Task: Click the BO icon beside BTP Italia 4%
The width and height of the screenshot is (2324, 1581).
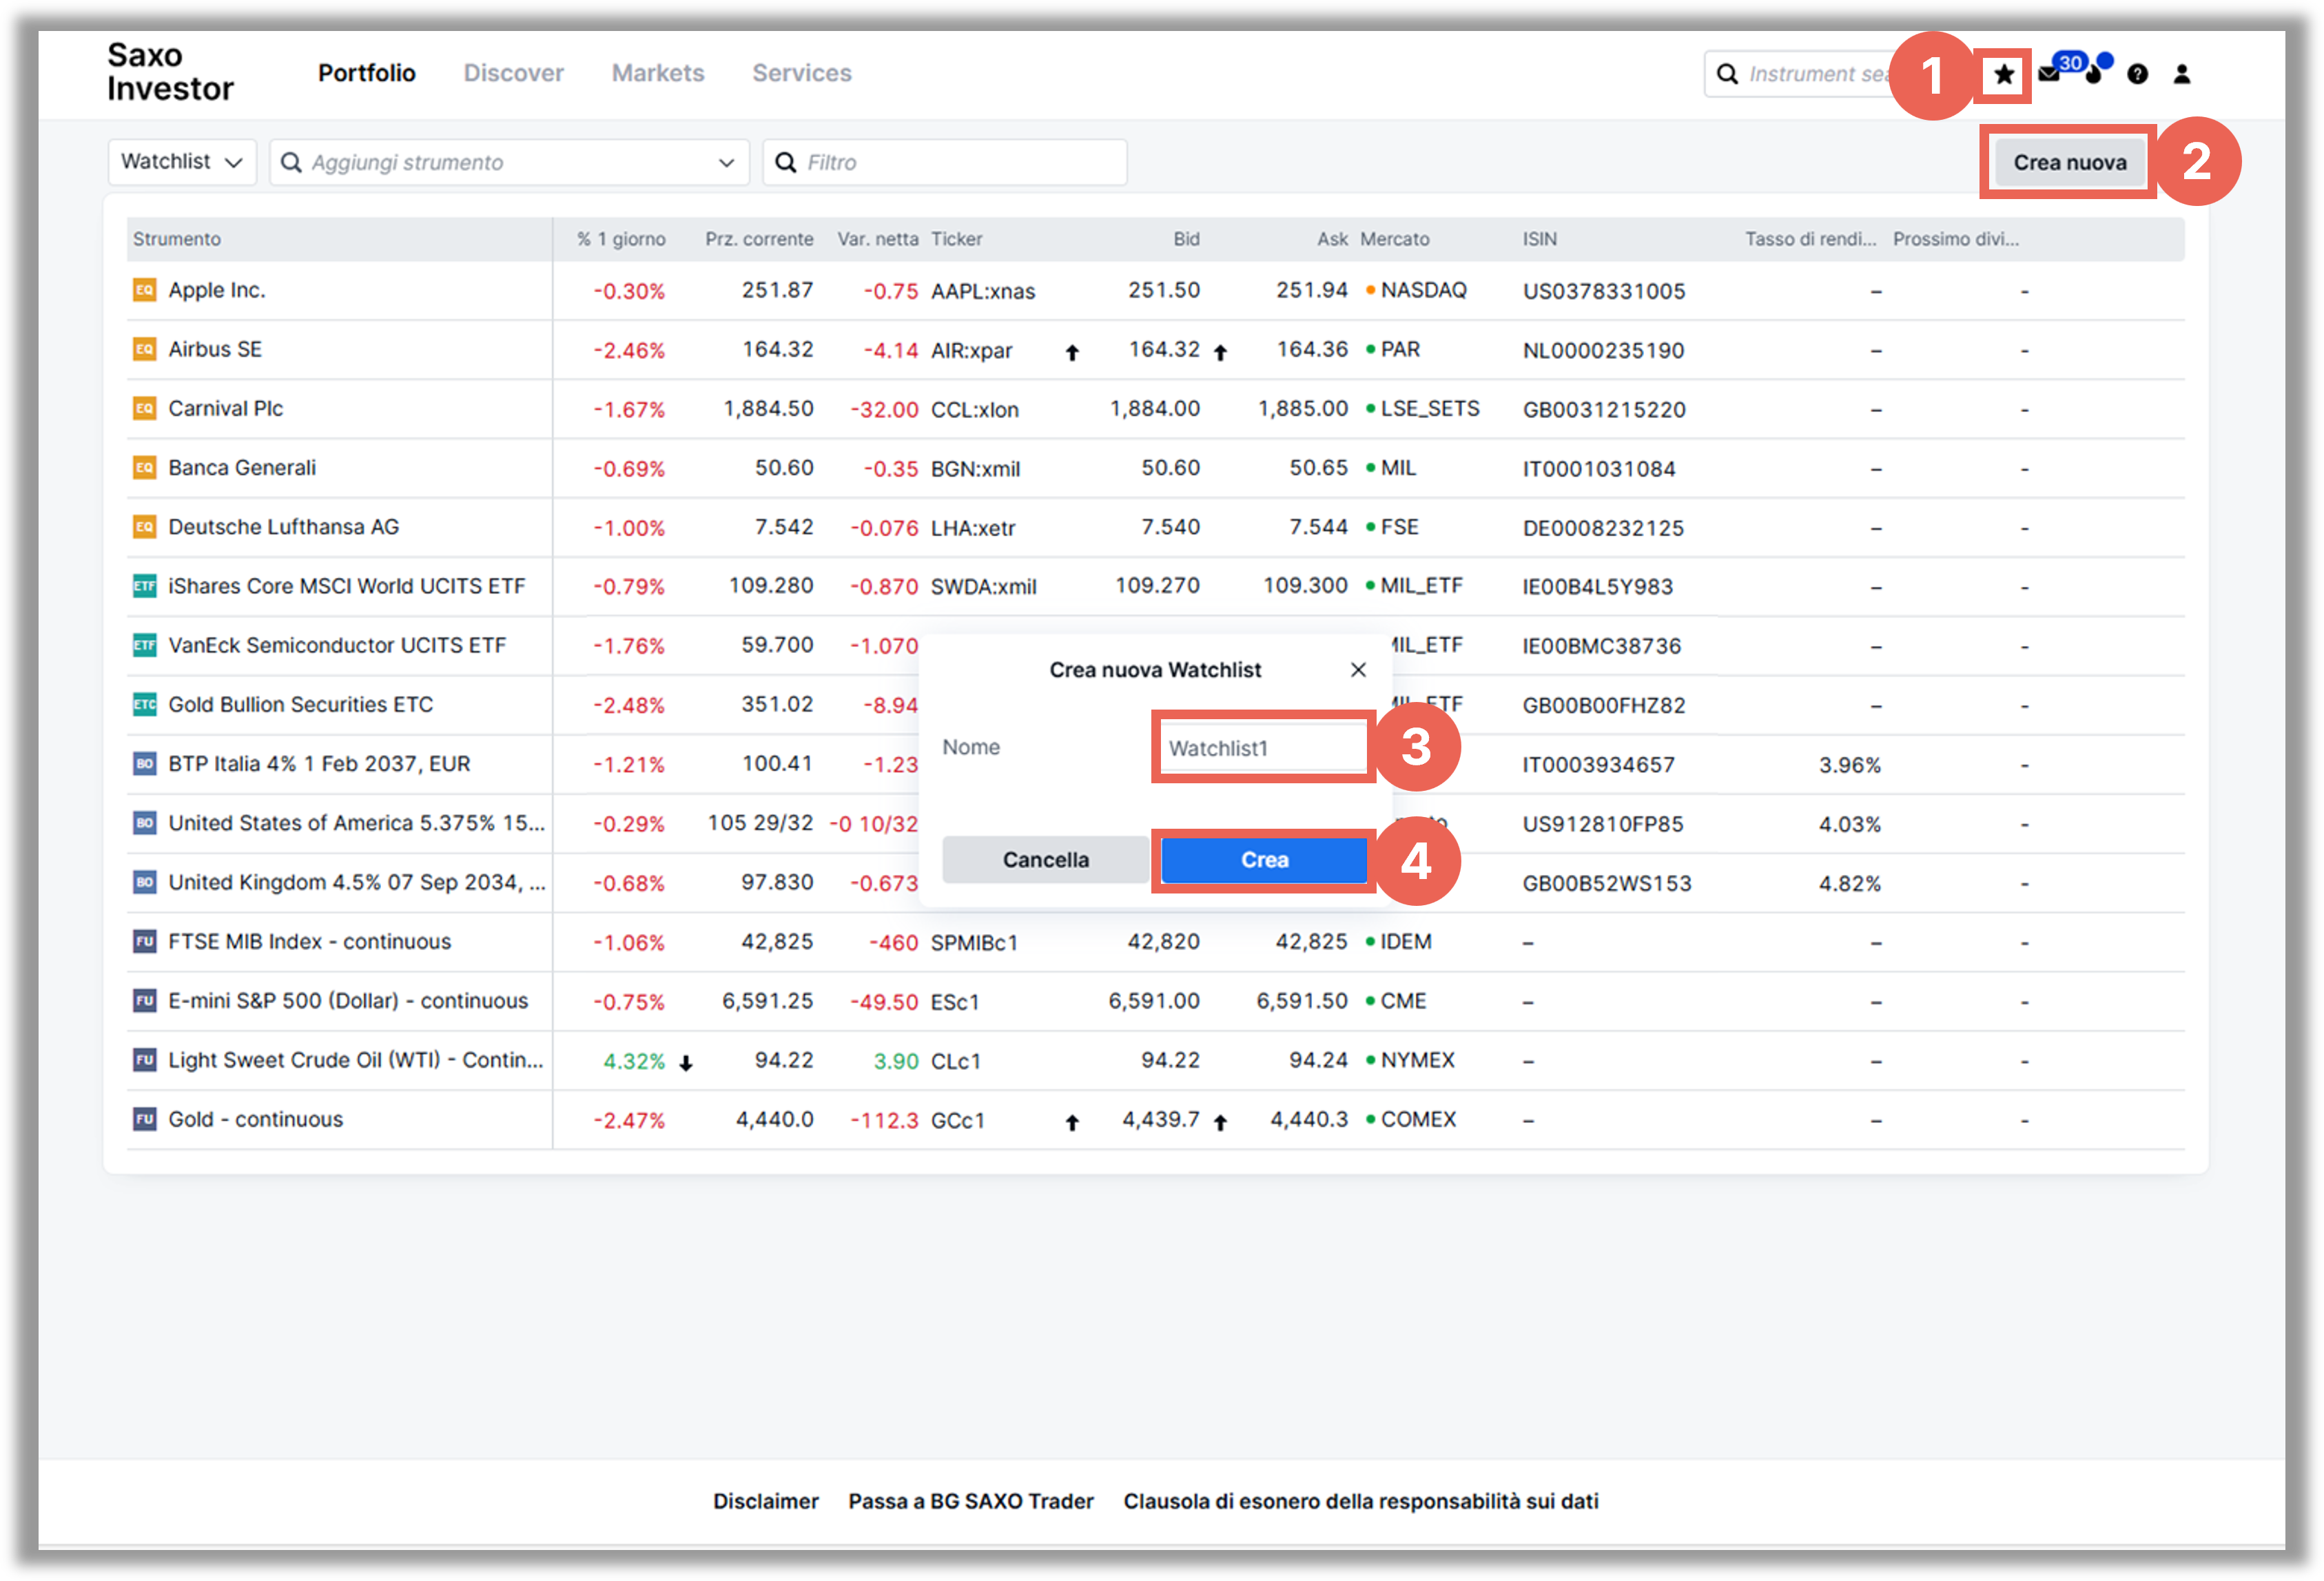Action: (x=145, y=763)
